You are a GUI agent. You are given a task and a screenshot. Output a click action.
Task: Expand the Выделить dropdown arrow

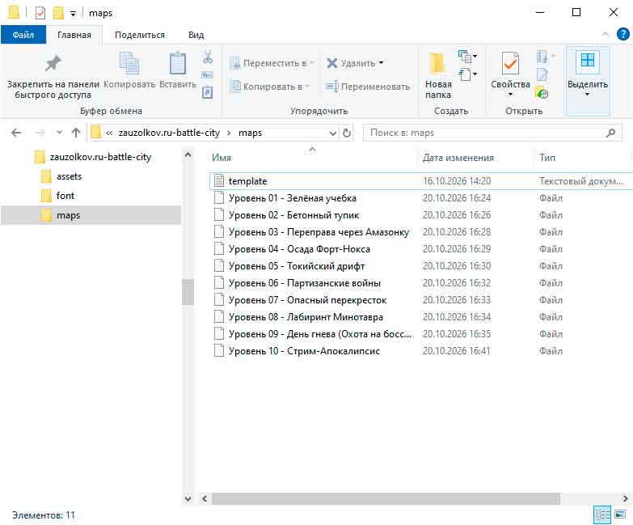point(588,95)
